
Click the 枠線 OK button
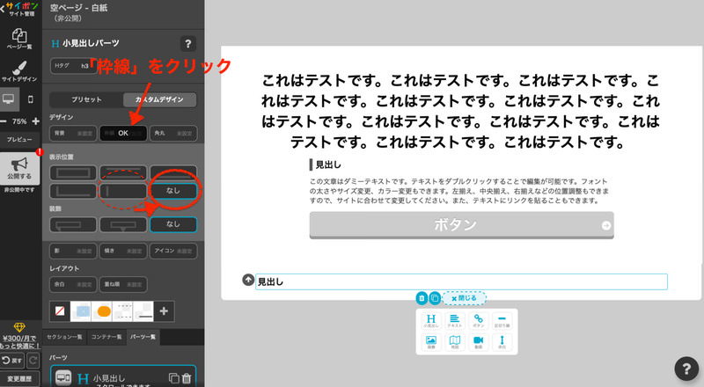point(123,134)
